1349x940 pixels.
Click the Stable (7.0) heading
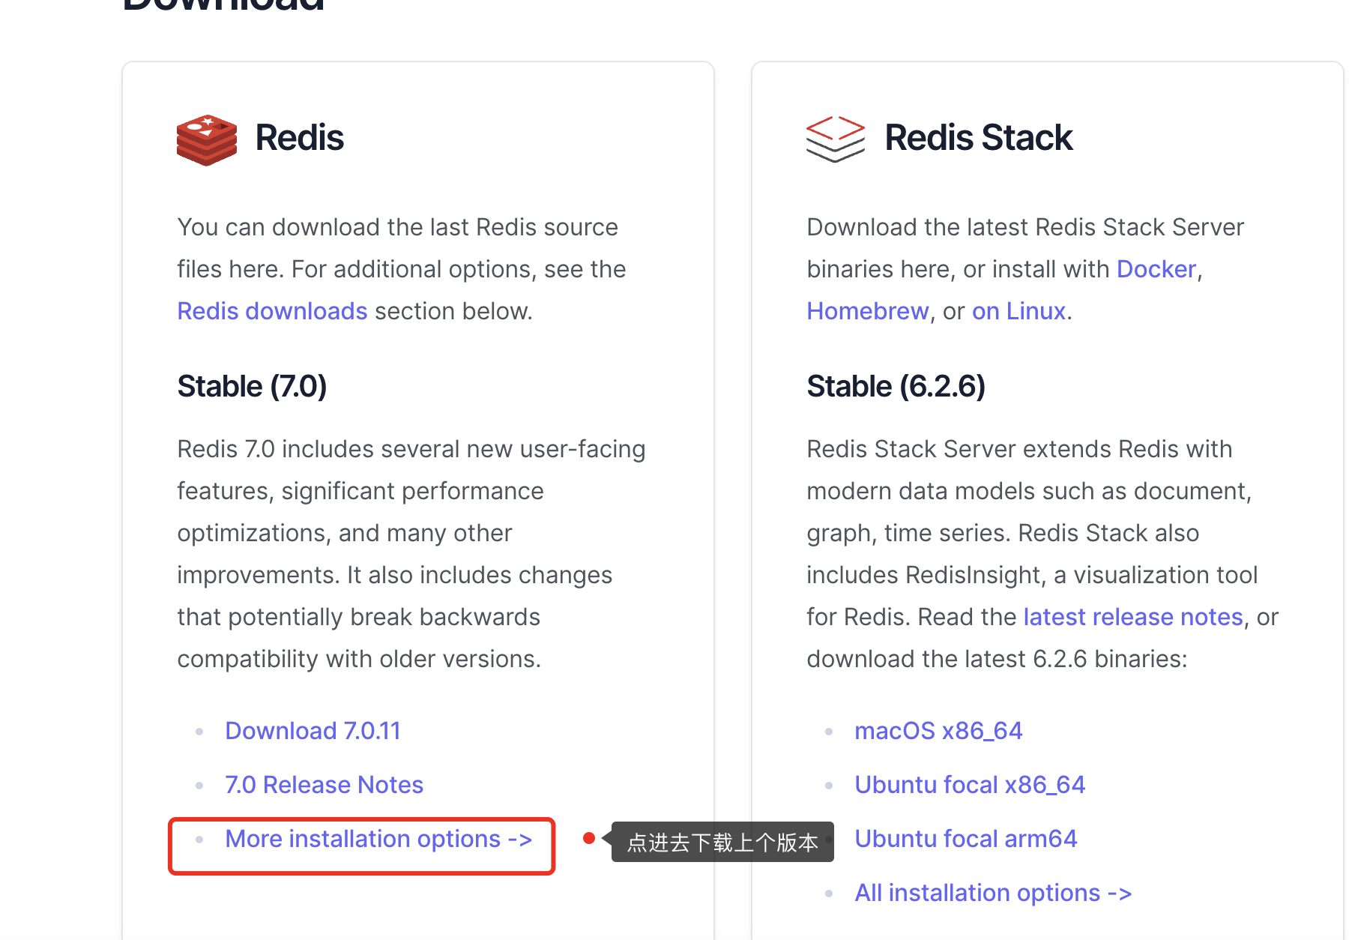pyautogui.click(x=253, y=387)
